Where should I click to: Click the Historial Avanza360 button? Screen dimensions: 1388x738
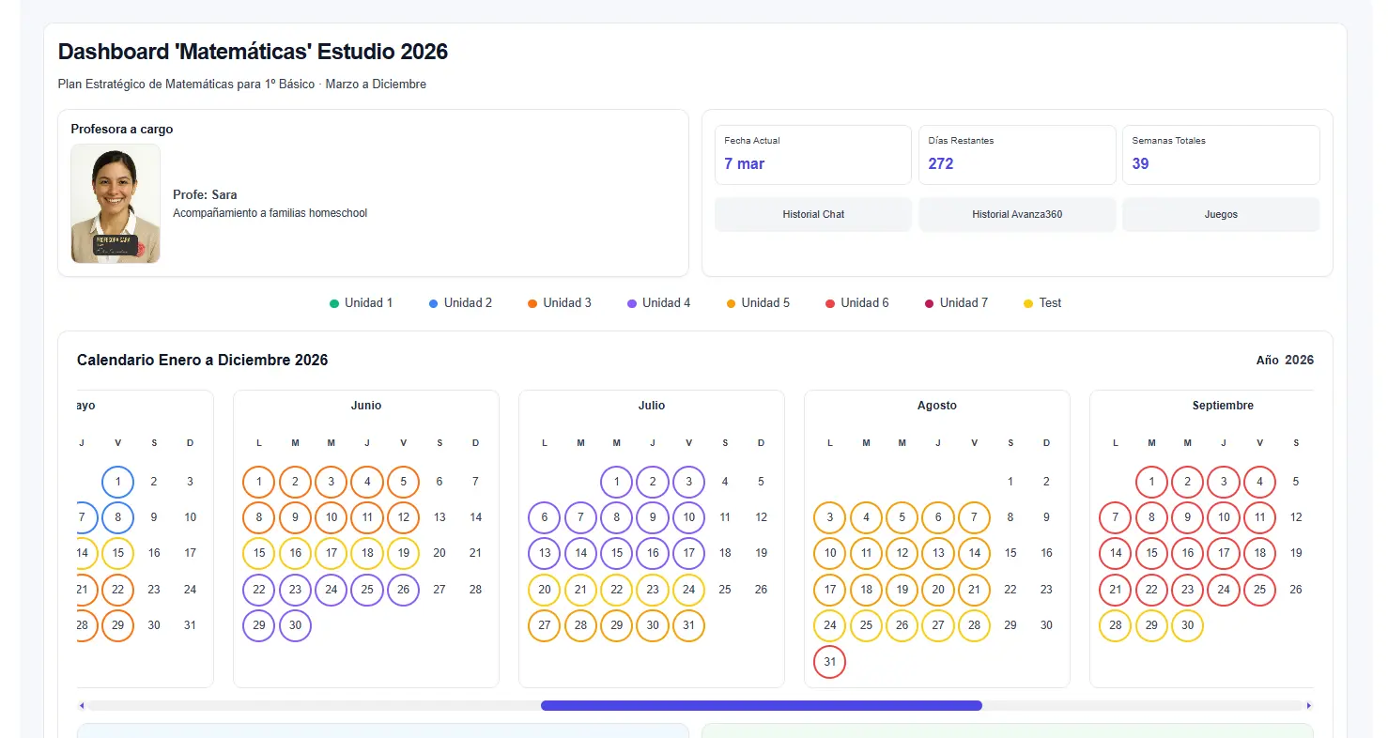(1016, 214)
